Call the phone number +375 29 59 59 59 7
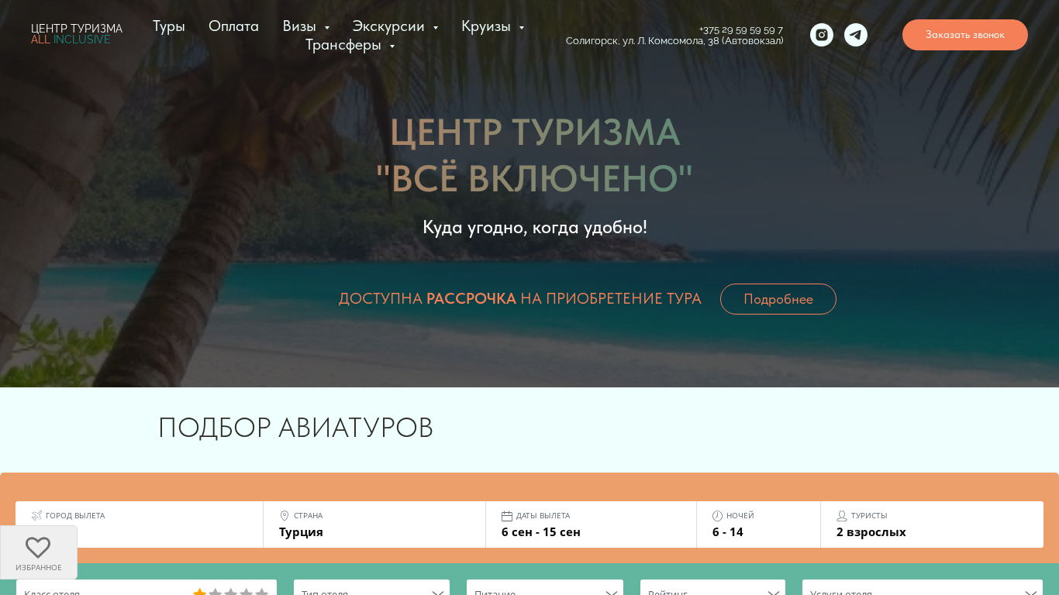Screen dimensions: 1059x595 [x=741, y=30]
